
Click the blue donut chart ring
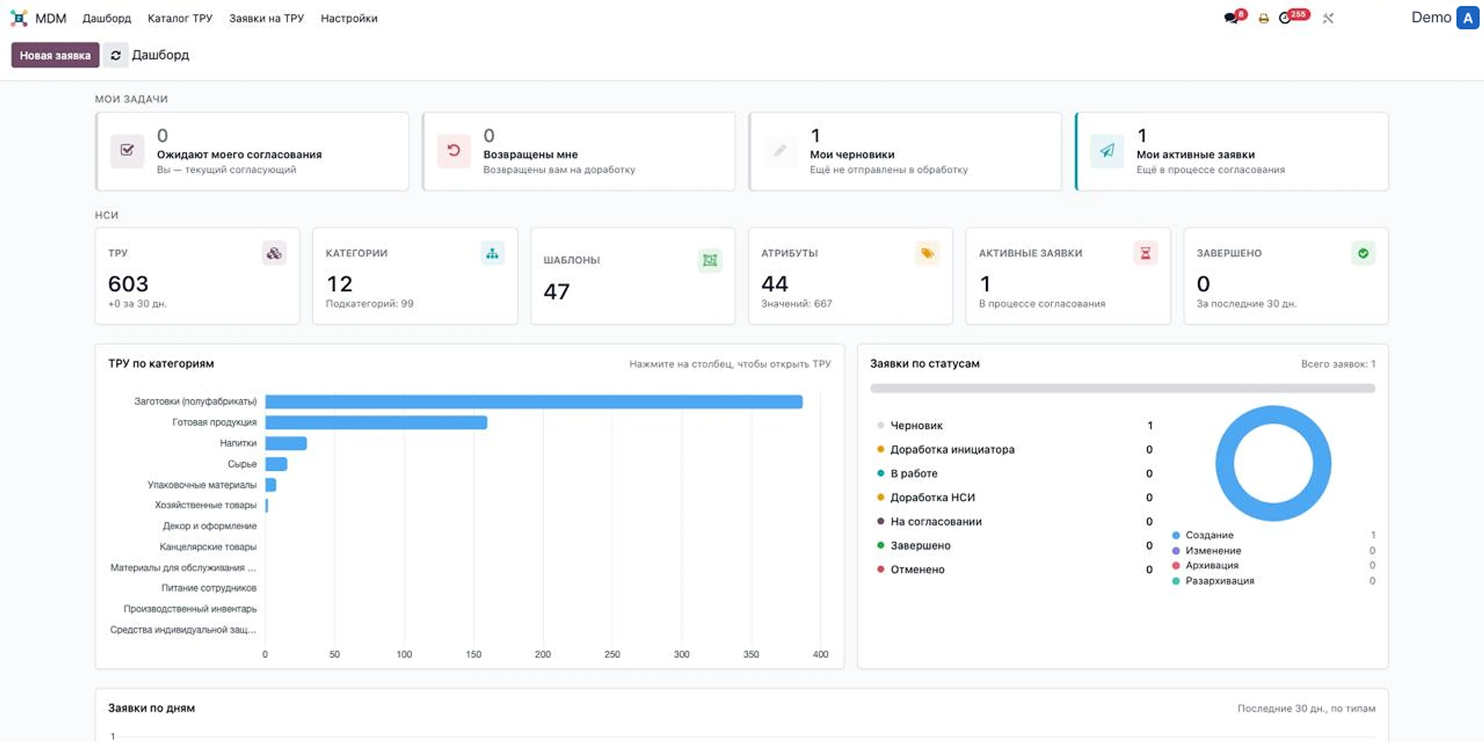(x=1224, y=464)
